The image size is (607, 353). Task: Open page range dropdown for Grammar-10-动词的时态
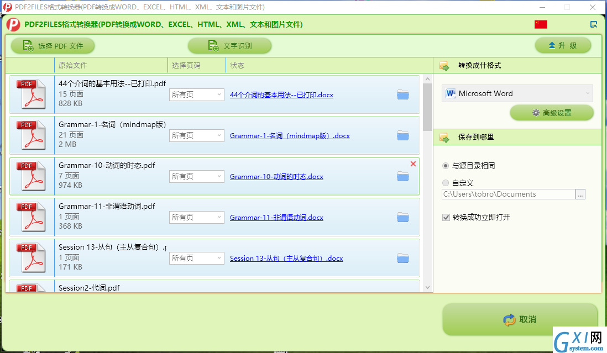tap(197, 177)
